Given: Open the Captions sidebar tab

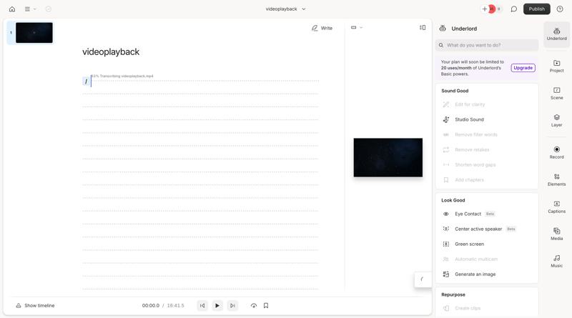Looking at the screenshot, I should pos(557,207).
